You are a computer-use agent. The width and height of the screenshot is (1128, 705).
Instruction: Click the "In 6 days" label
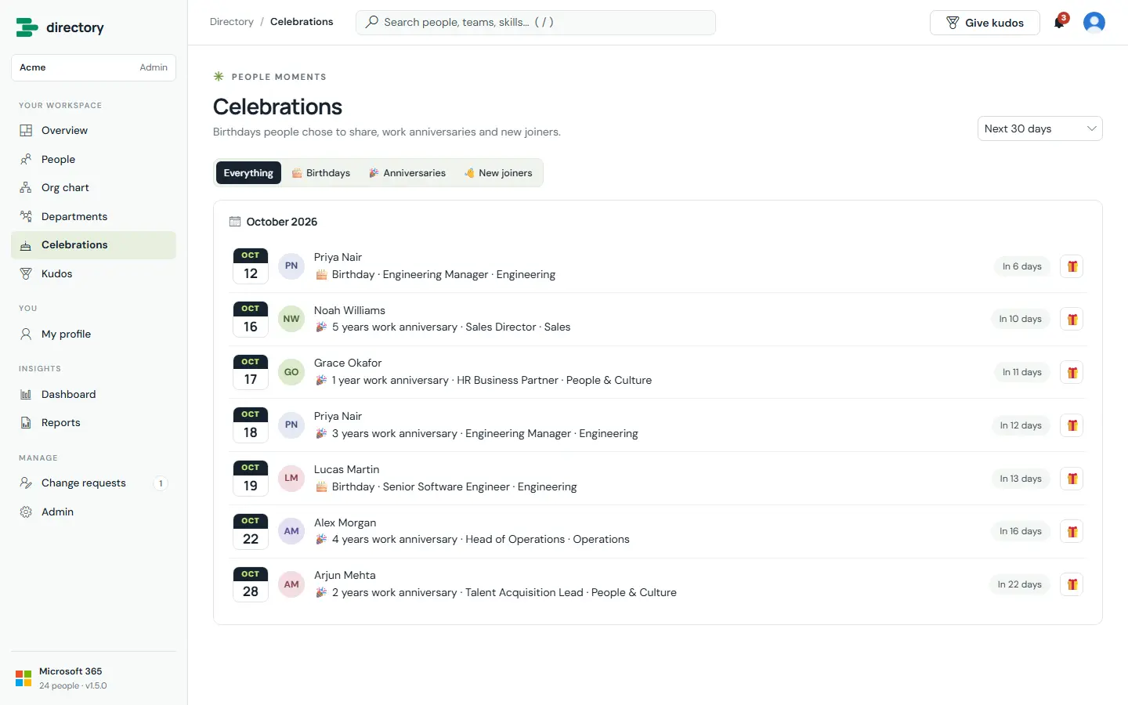(1021, 266)
